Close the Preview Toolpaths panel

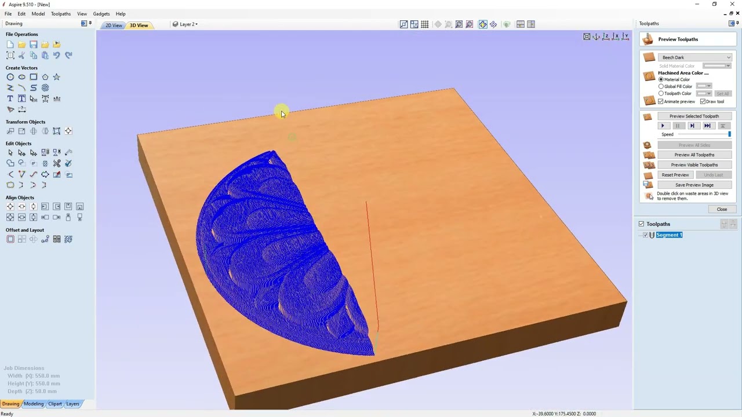[x=722, y=209]
